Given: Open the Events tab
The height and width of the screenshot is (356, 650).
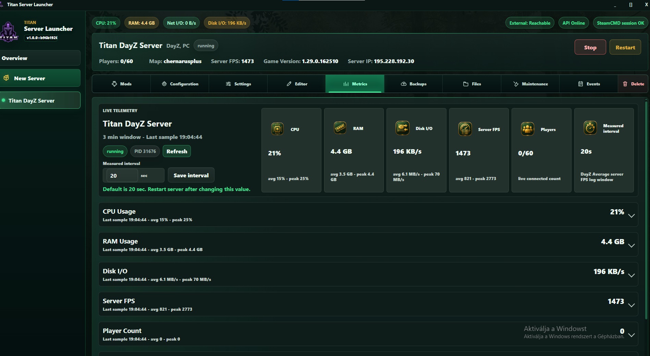Looking at the screenshot, I should (589, 84).
